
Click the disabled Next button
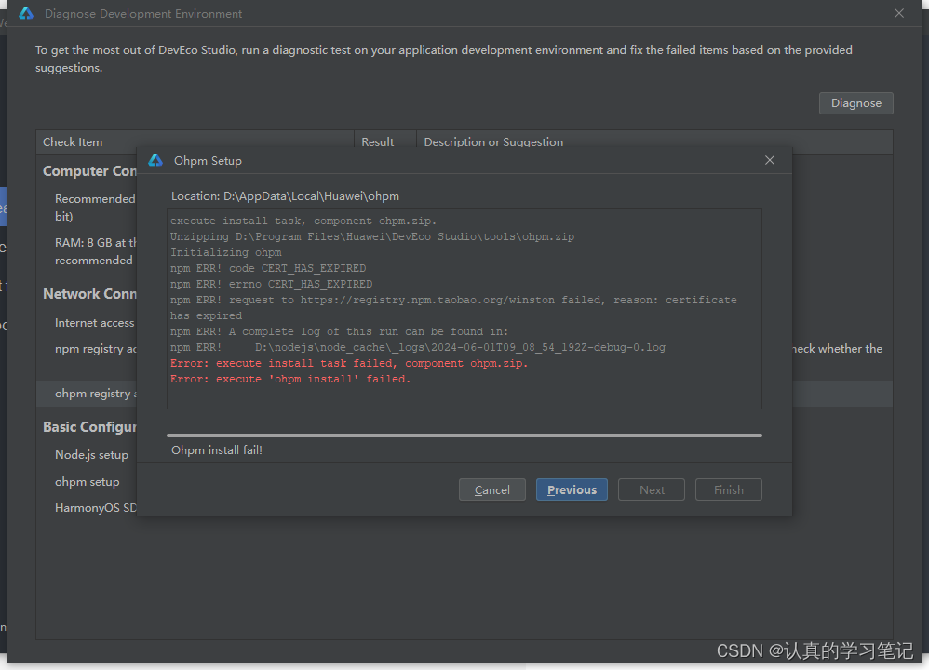point(651,489)
